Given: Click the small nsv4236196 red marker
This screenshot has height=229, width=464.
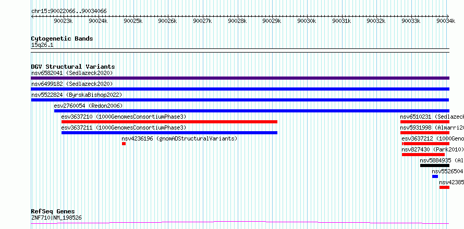Looking at the screenshot, I should point(124,144).
